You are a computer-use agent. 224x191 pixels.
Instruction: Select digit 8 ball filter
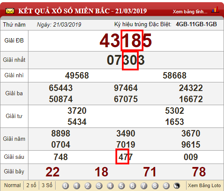(x=155, y=186)
